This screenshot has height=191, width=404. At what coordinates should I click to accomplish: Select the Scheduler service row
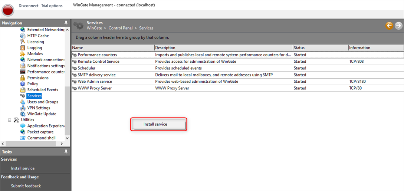point(237,68)
